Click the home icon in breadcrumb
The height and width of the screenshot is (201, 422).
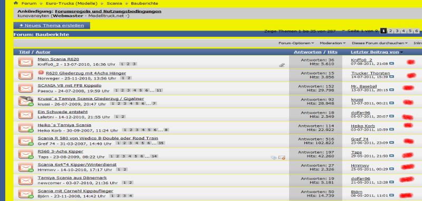click(16, 3)
